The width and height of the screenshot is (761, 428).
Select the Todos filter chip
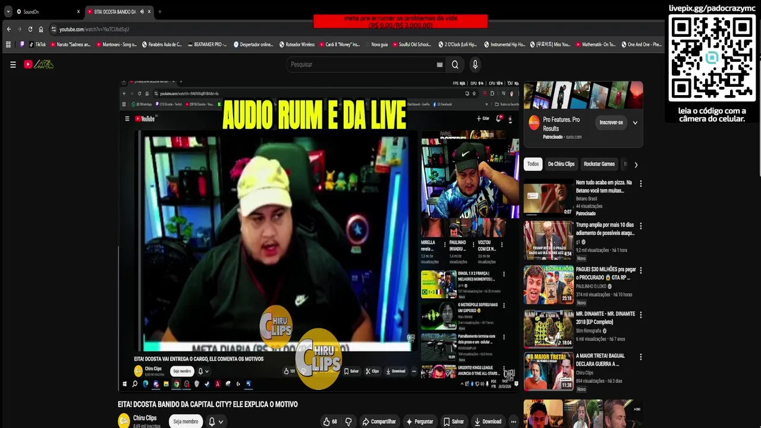(533, 164)
